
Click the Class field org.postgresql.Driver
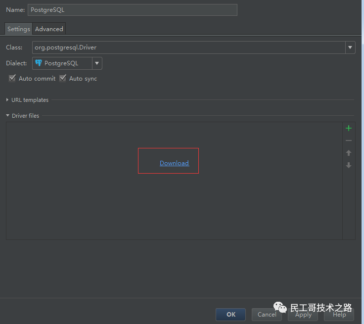(189, 47)
